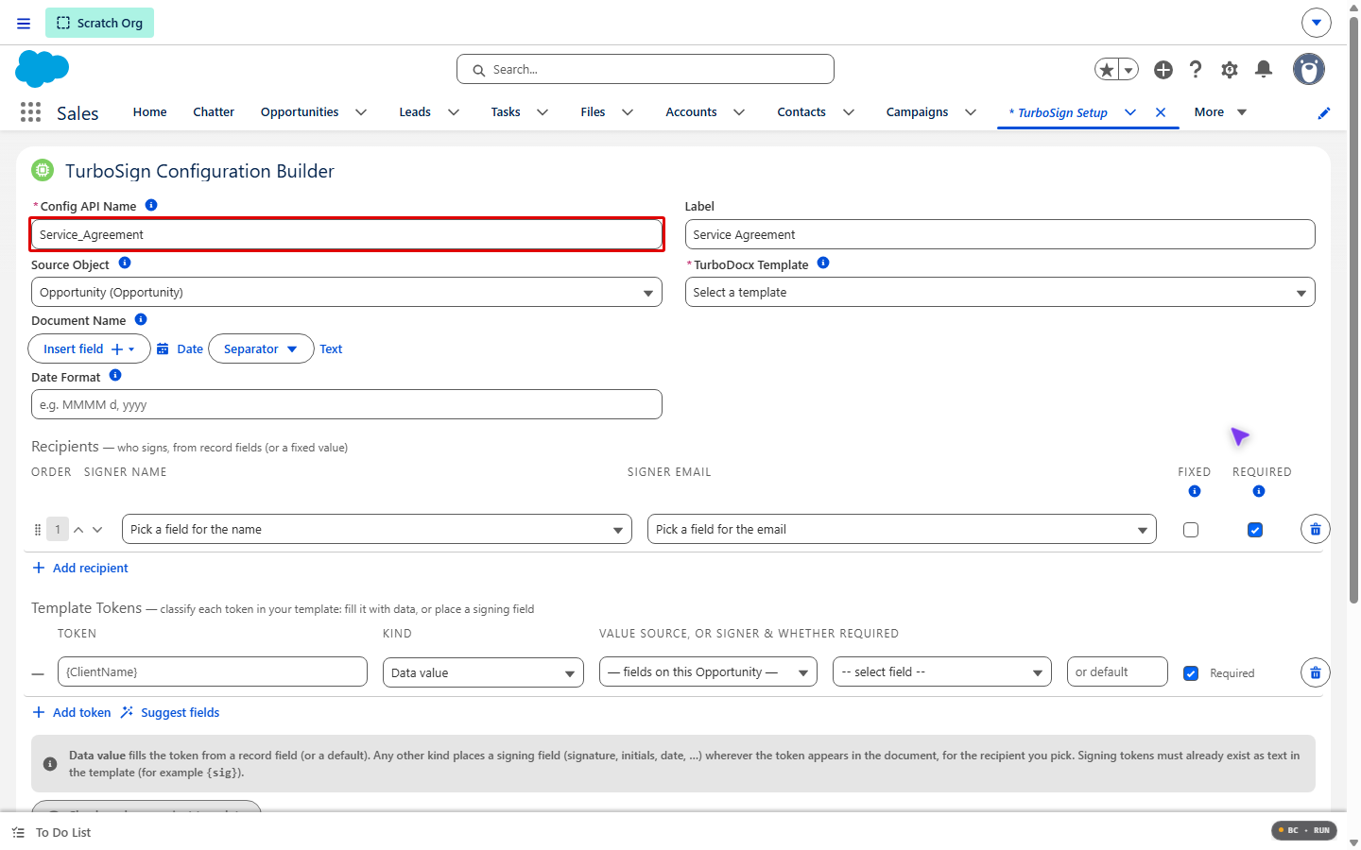Open the Tasks tab

(x=506, y=111)
